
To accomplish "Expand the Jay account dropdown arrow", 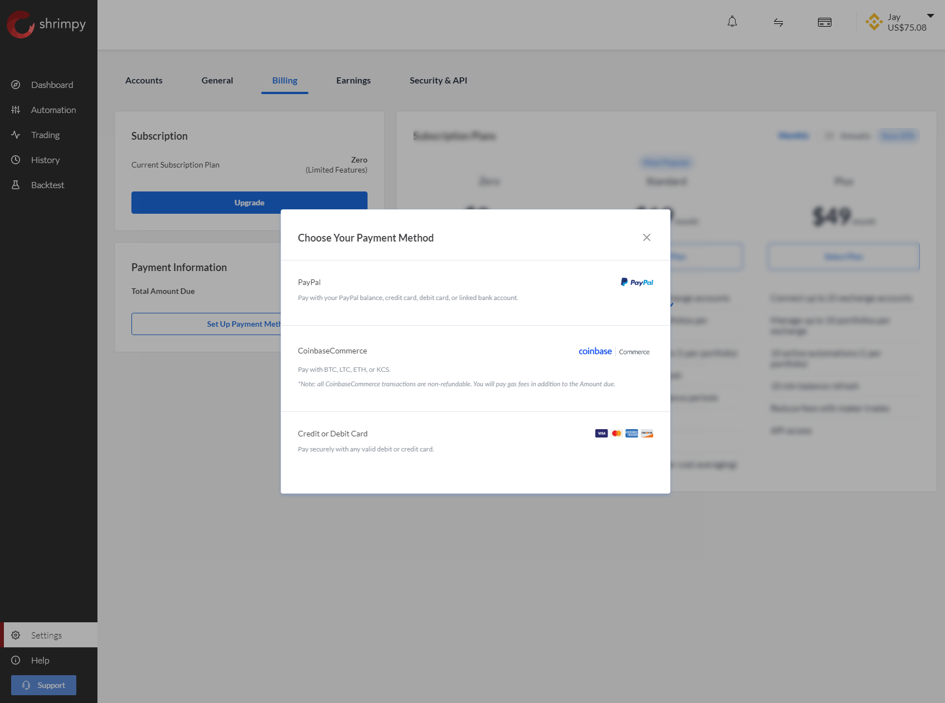I will (931, 16).
